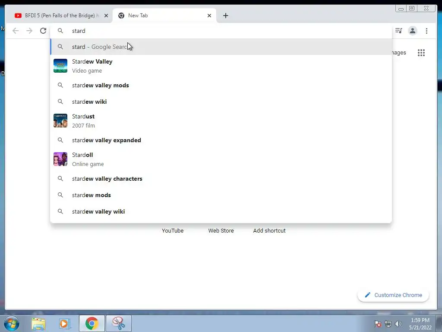Image resolution: width=442 pixels, height=332 pixels.
Task: Select 'stardew valley characters' suggestion
Action: point(221,179)
